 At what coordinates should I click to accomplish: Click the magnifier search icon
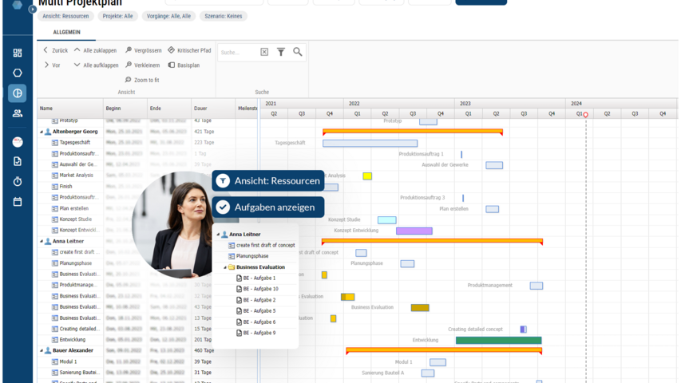(x=298, y=52)
